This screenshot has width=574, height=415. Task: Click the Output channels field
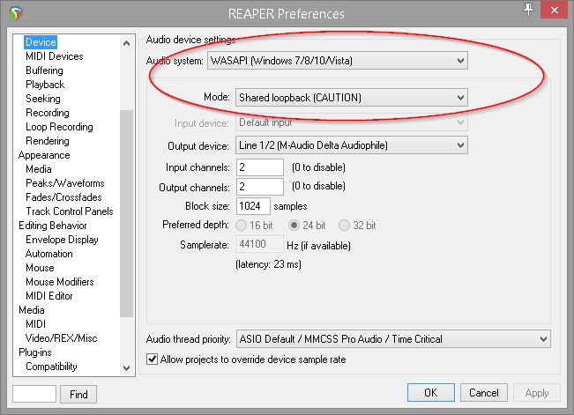[260, 187]
